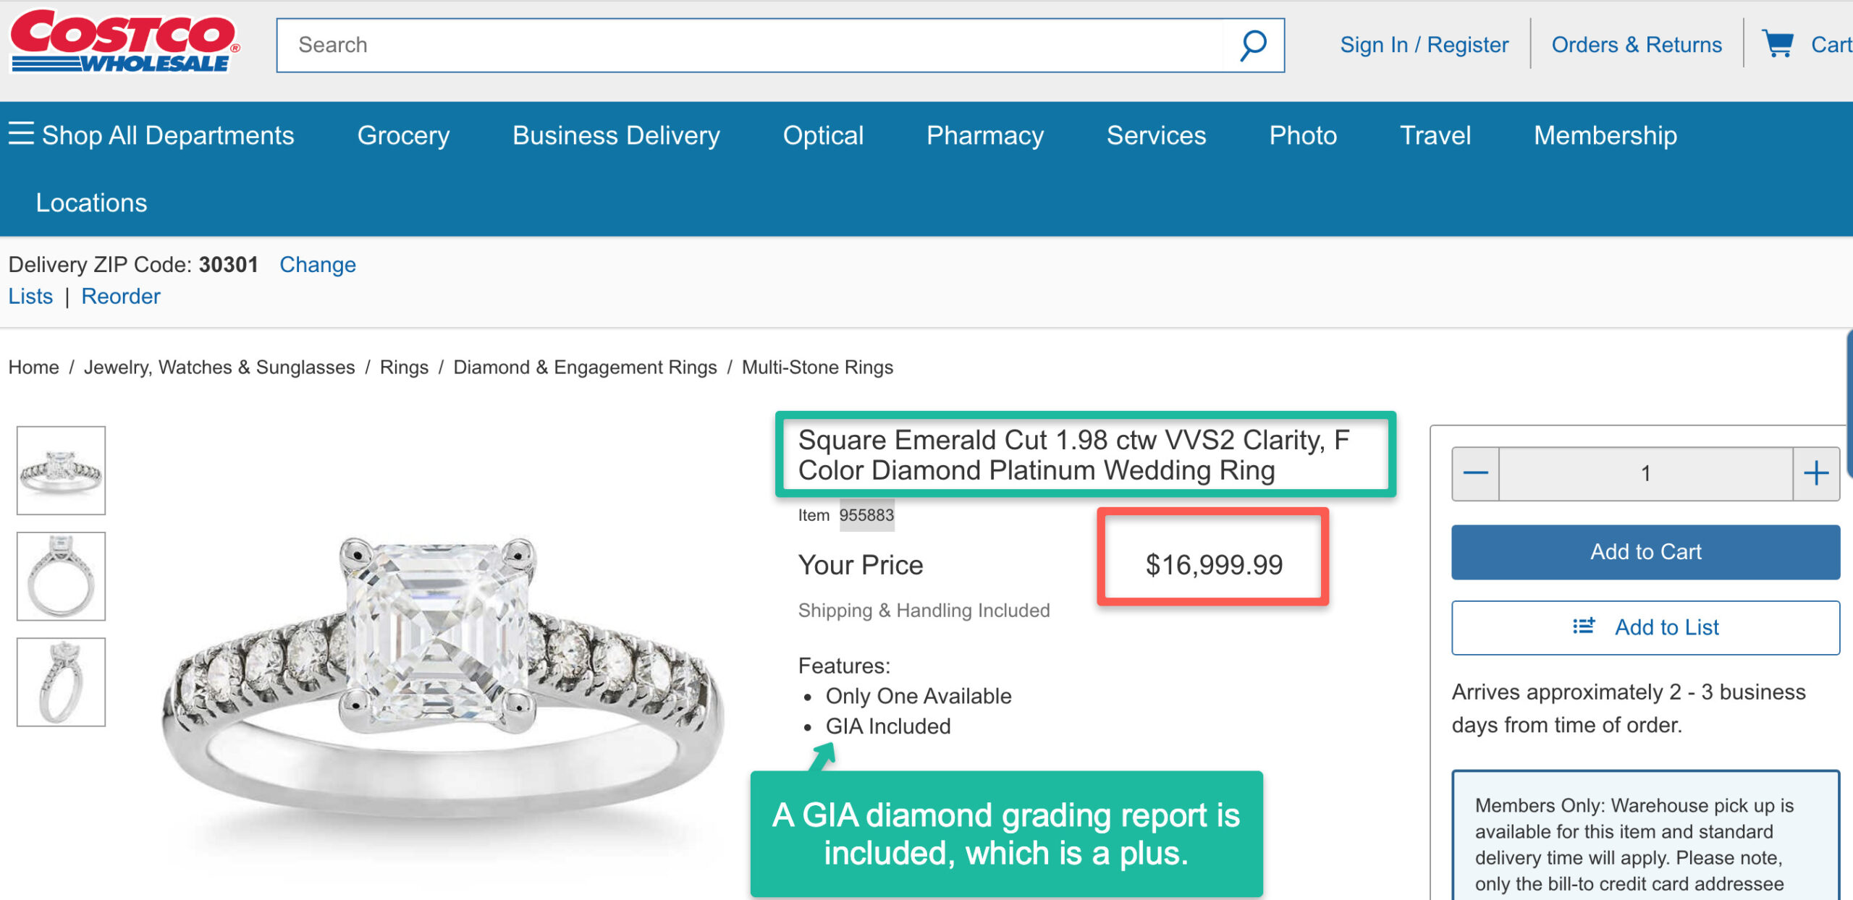
Task: Open the Shop All Departments hamburger menu
Action: pyautogui.click(x=22, y=135)
